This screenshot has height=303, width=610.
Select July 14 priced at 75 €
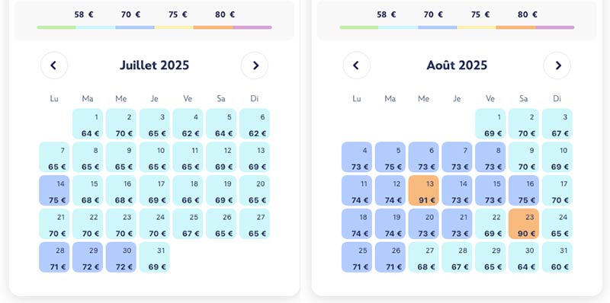(x=54, y=190)
